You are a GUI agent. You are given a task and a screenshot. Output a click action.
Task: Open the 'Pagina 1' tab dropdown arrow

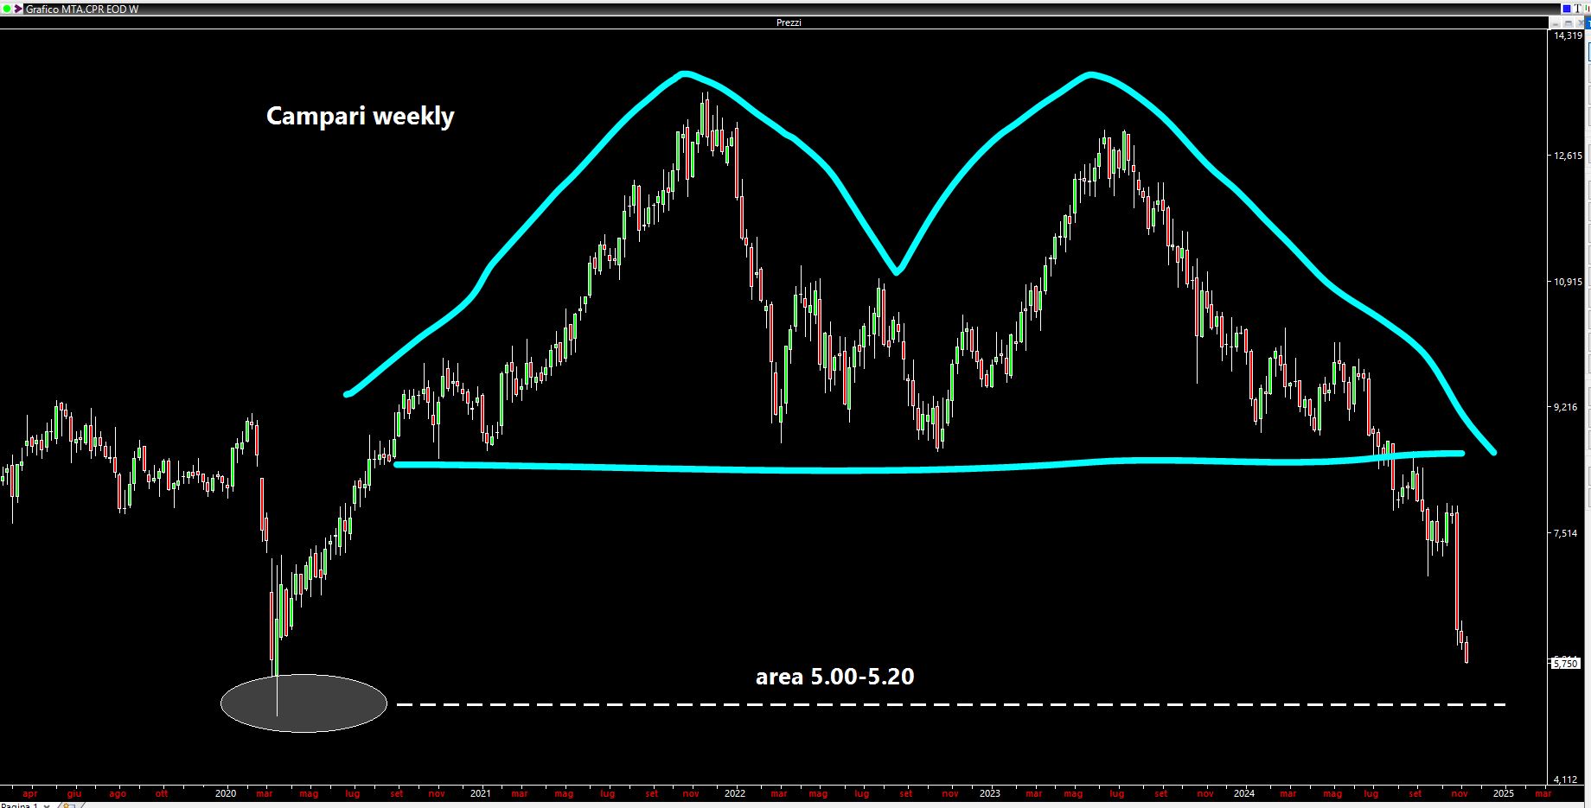[x=47, y=805]
